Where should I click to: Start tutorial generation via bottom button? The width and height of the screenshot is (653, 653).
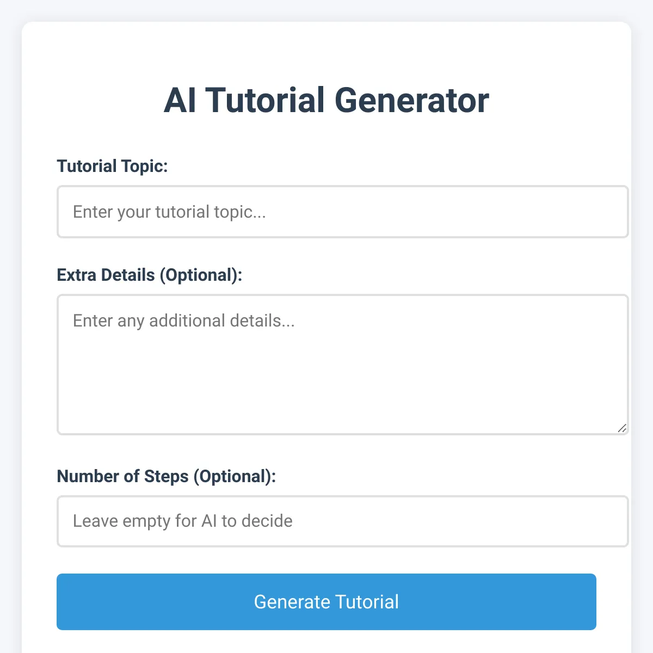[326, 602]
